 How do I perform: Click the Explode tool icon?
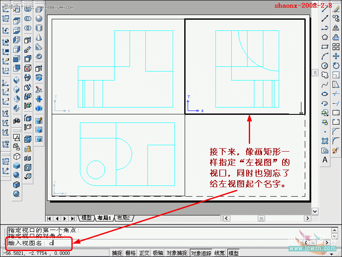pyautogui.click(x=336, y=150)
